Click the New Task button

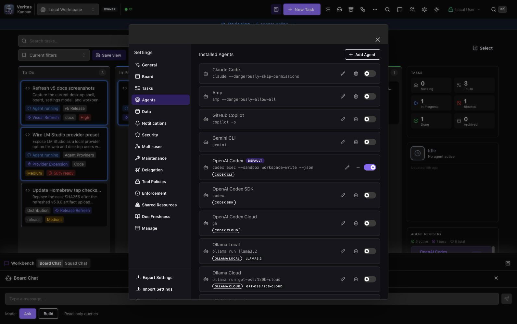(302, 9)
